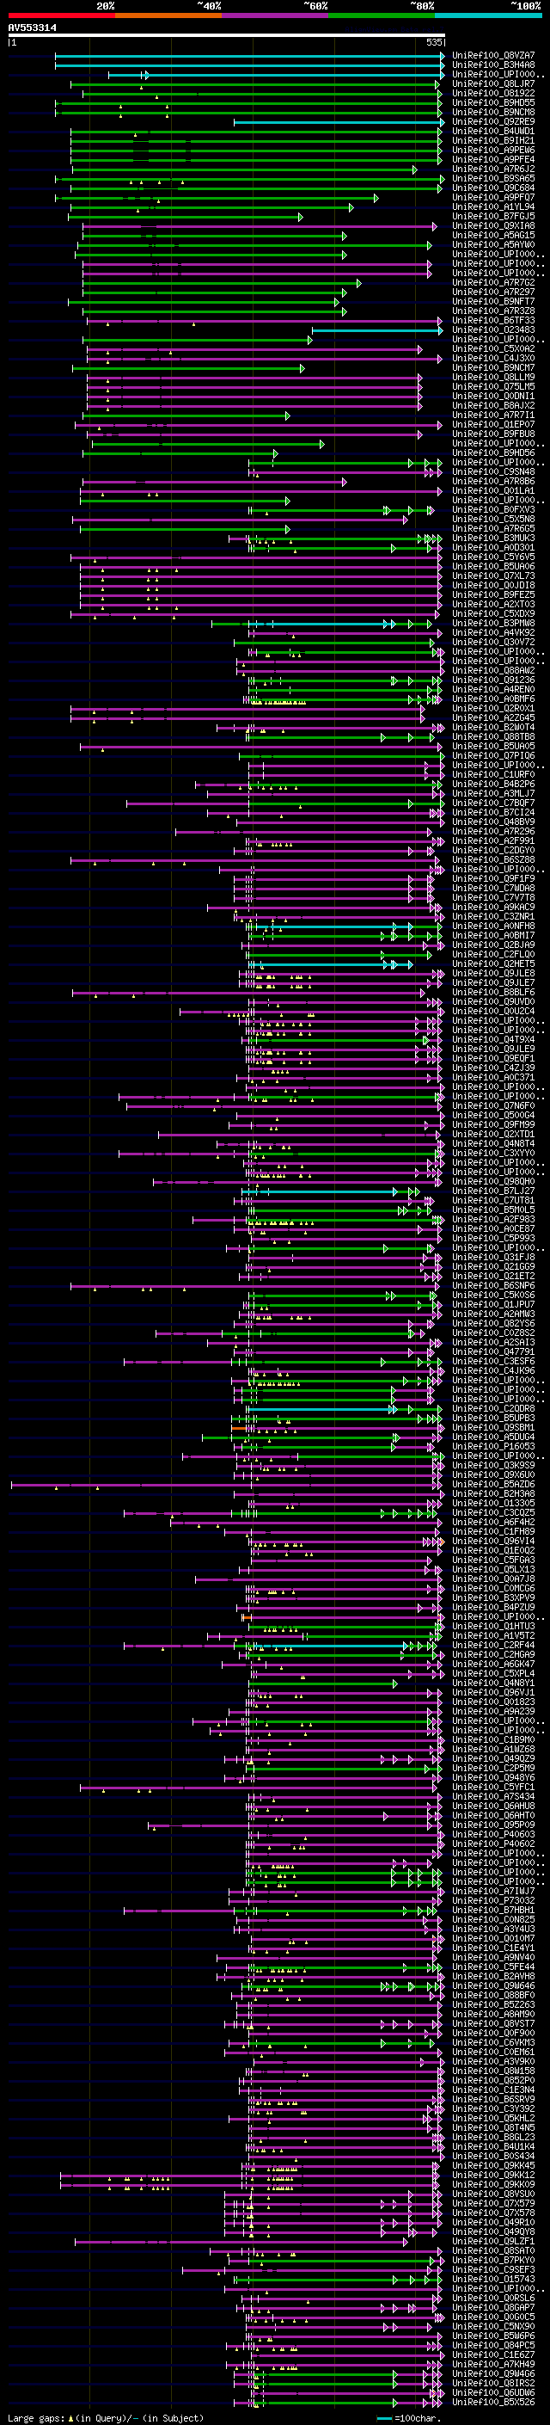Open hit UniRef100_B3H4A8
Image resolution: width=550 pixels, height=2425 pixels.
point(492,65)
